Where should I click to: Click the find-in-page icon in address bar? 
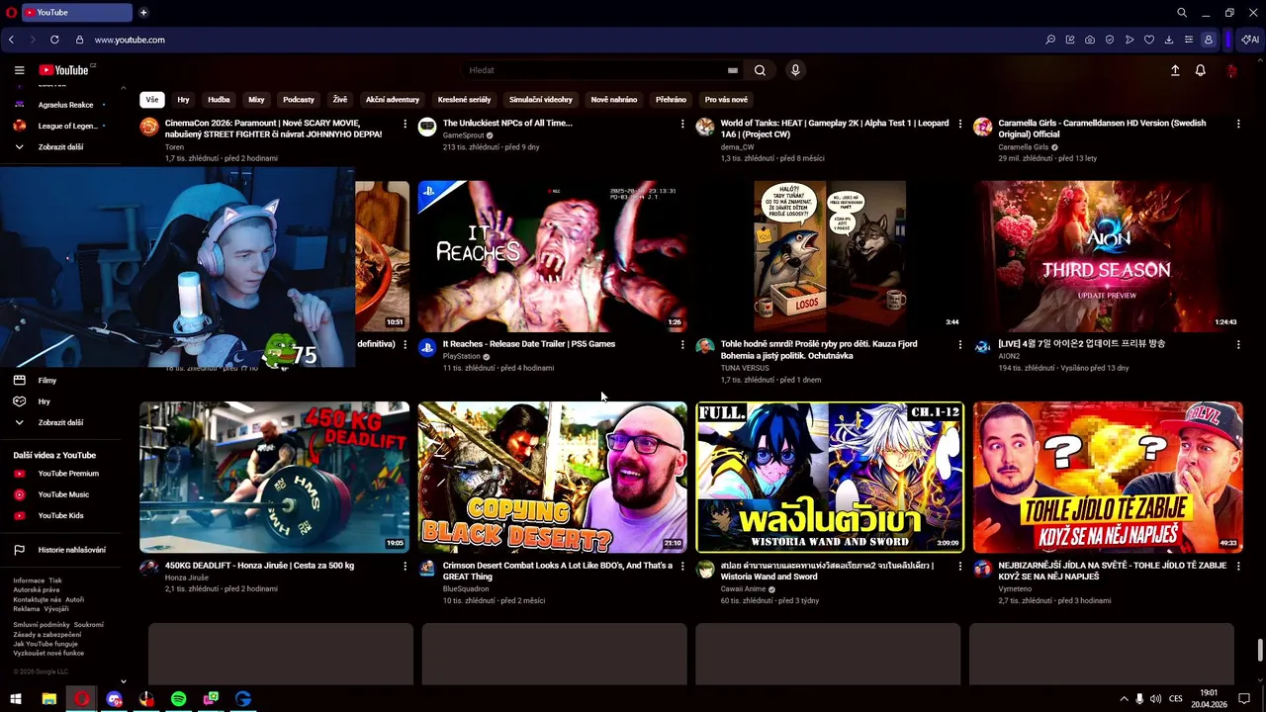click(x=1050, y=40)
